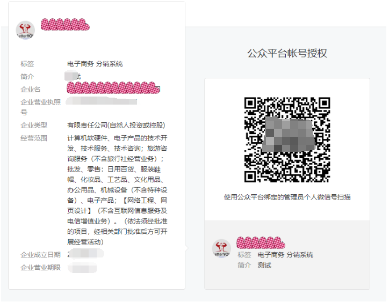
Task: Click the business scope paragraph starting 计算机软硬件
Action: [x=117, y=190]
